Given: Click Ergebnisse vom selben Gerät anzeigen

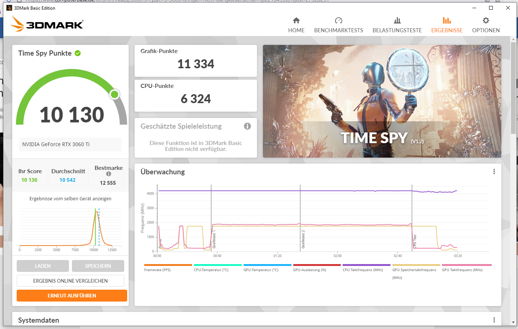Looking at the screenshot, I should [x=70, y=199].
